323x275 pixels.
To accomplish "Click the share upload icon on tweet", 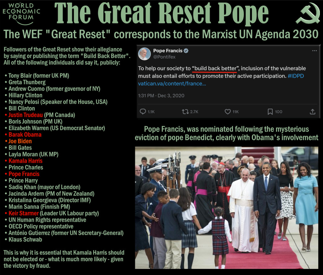I will point(313,112).
